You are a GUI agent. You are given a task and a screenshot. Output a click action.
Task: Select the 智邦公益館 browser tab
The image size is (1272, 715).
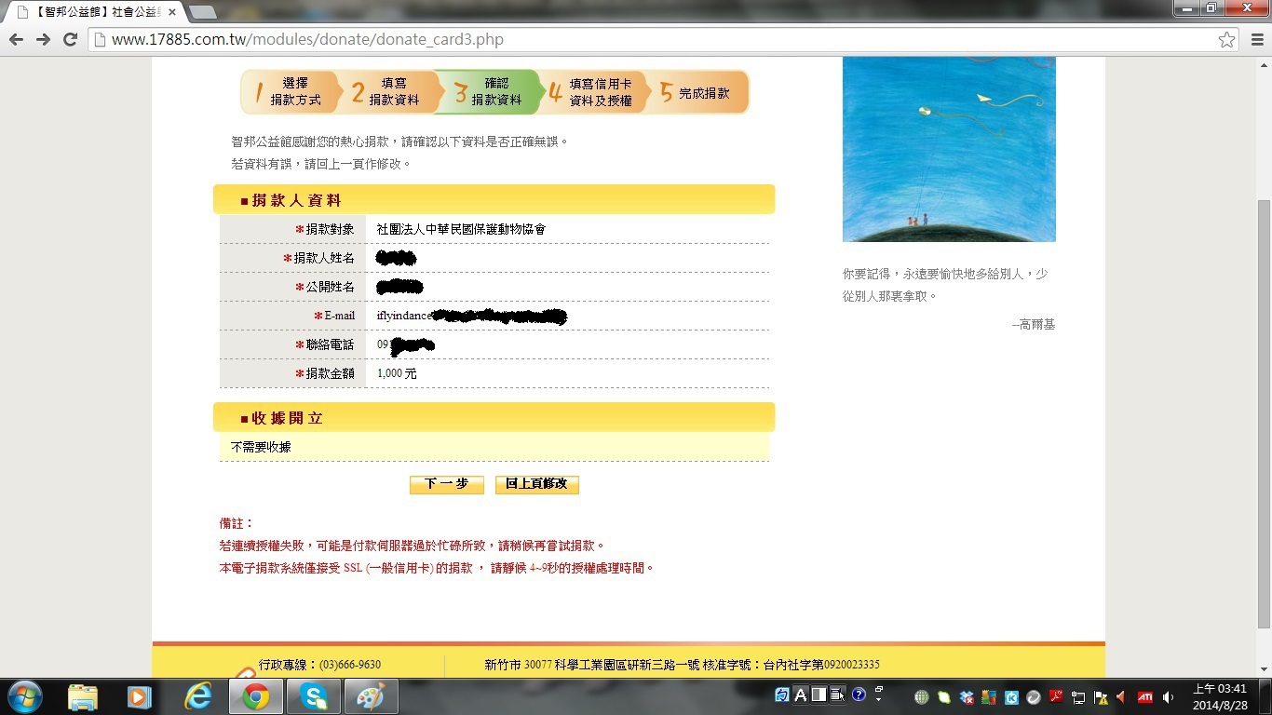(x=97, y=12)
